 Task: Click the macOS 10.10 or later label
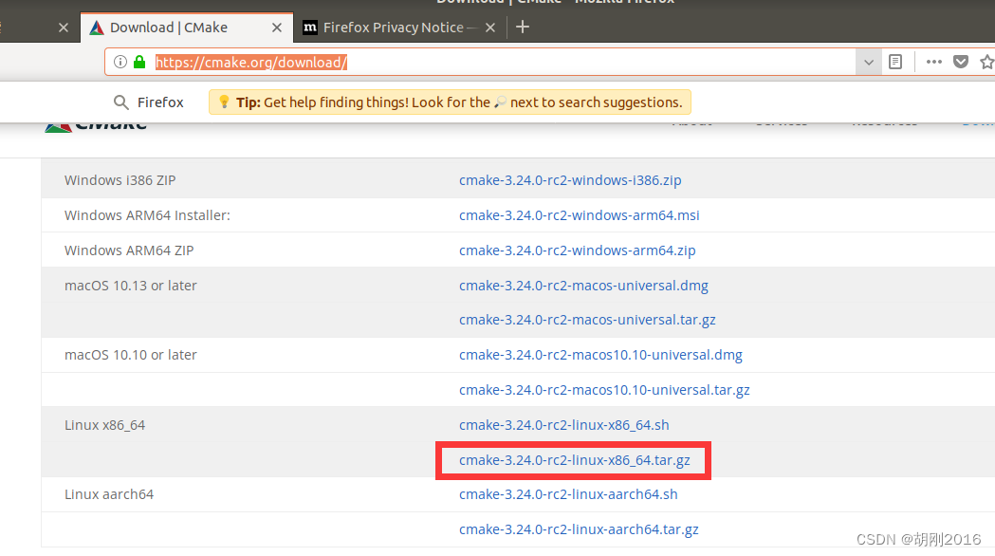pos(131,355)
